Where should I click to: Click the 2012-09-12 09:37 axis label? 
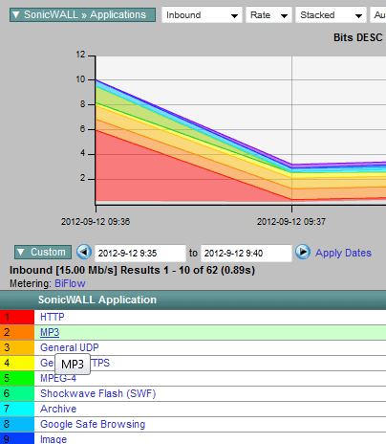[291, 222]
